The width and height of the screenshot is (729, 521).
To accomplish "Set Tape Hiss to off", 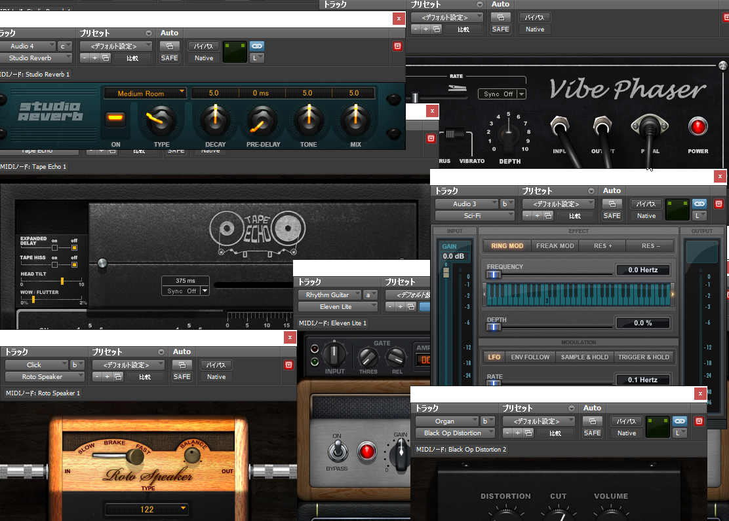I will pyautogui.click(x=74, y=264).
